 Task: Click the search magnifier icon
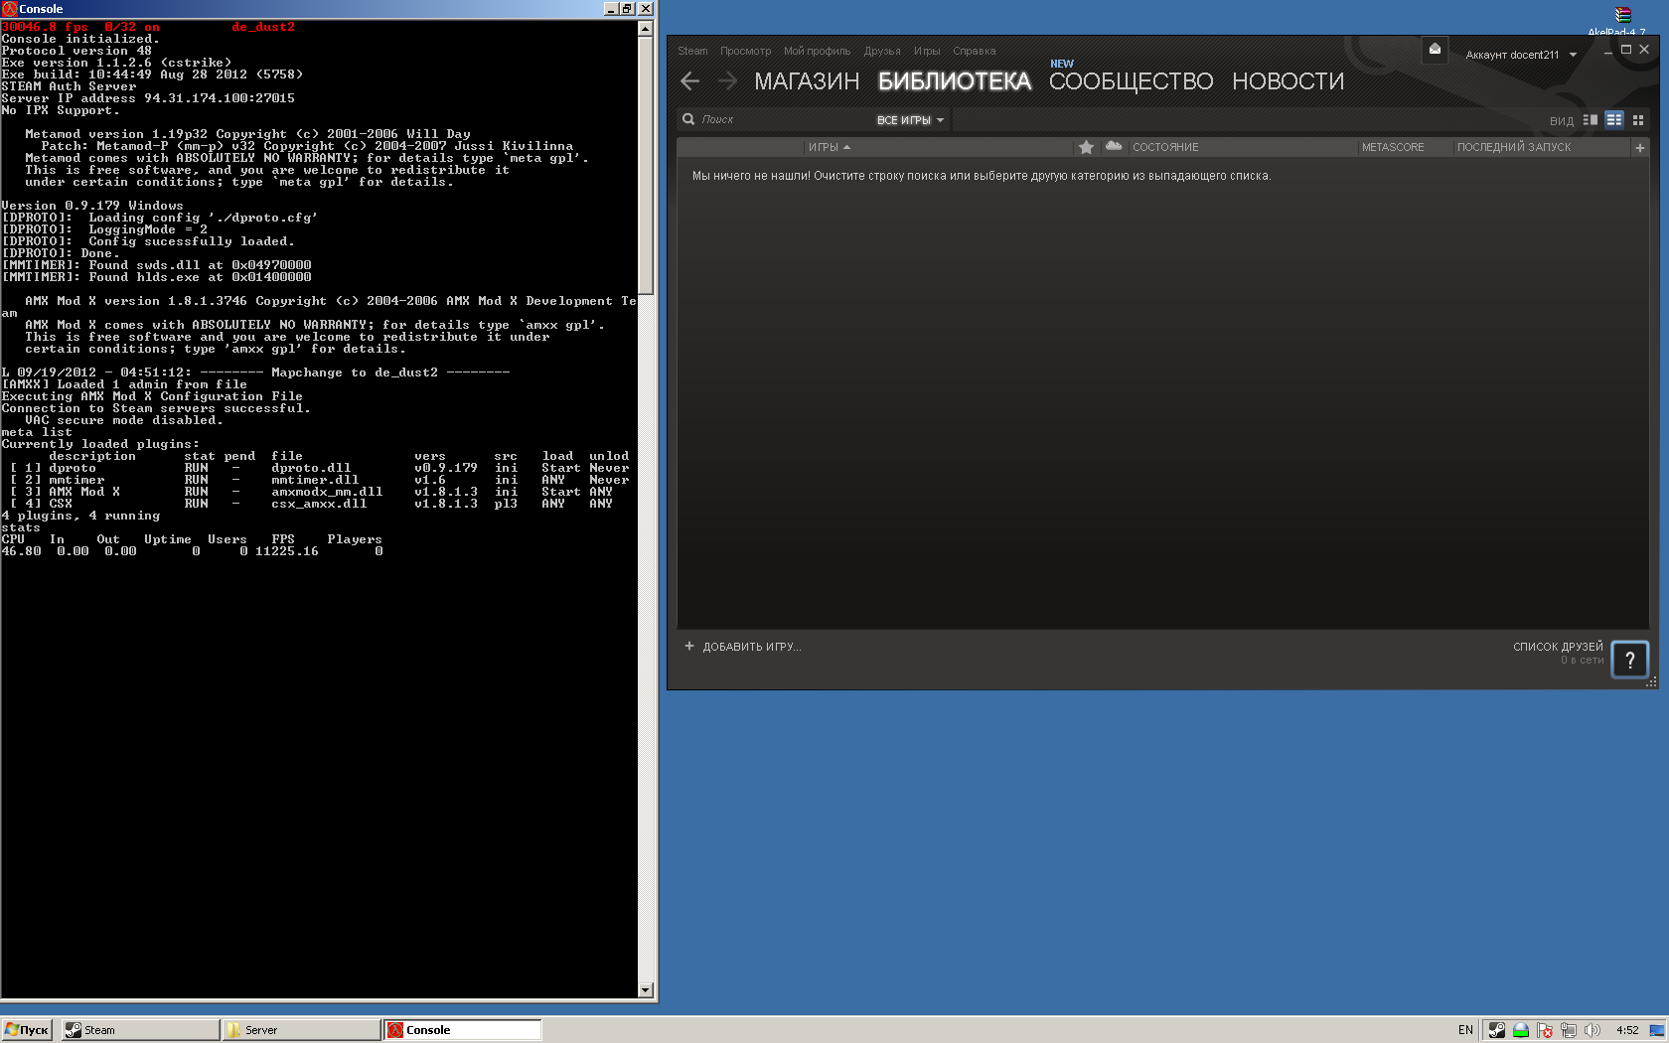(x=688, y=119)
